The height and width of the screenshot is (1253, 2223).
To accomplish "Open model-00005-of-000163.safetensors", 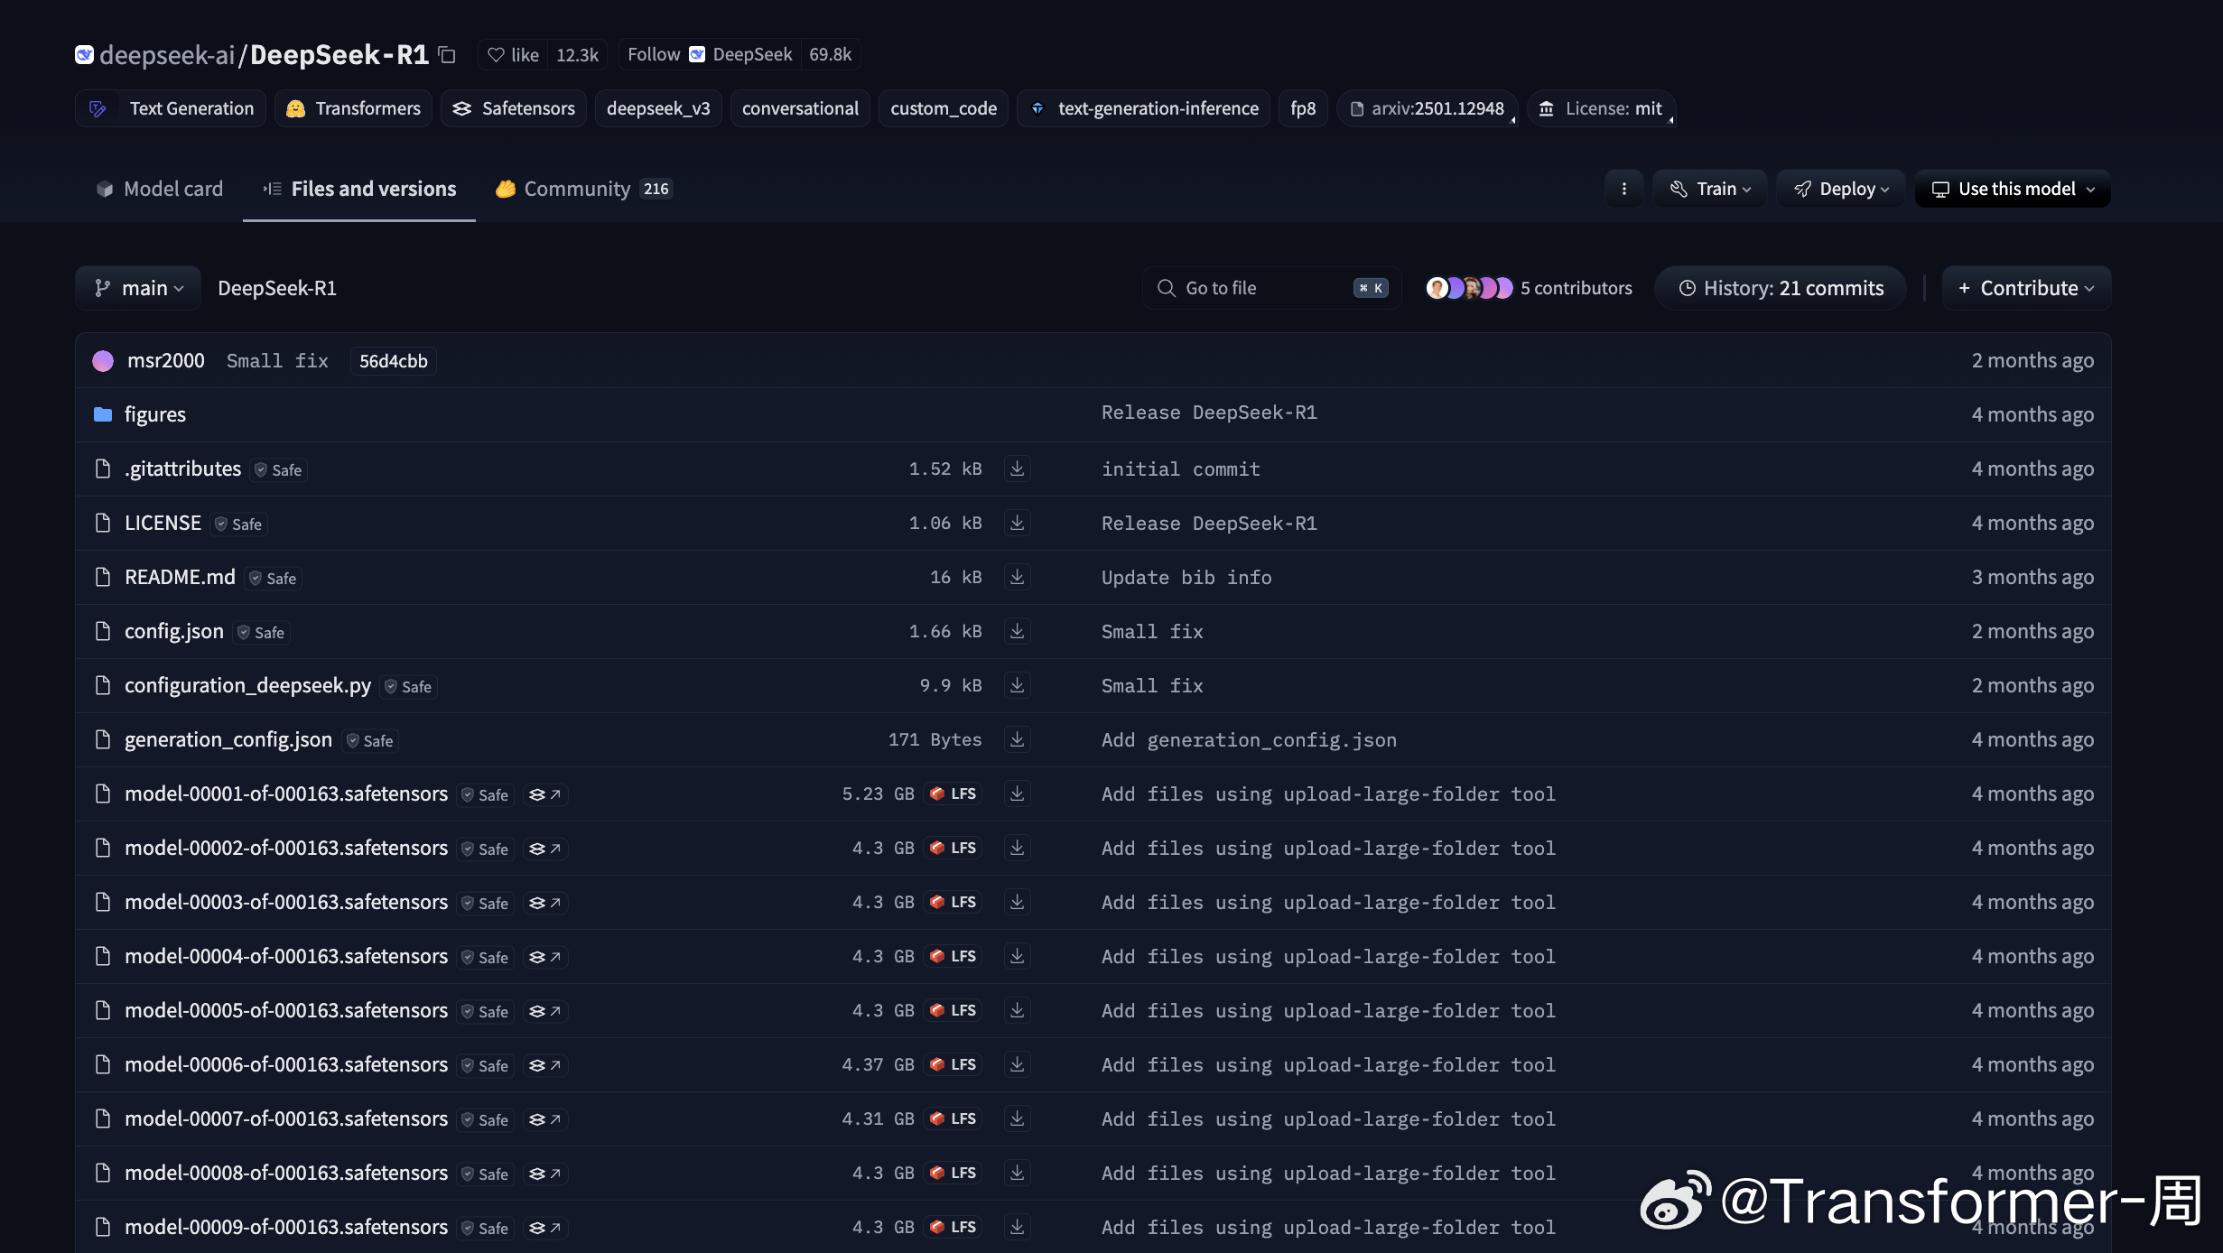I will pyautogui.click(x=286, y=1010).
